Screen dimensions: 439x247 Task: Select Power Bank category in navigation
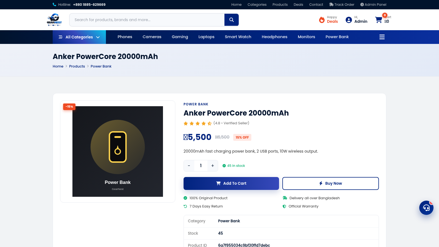tap(337, 37)
